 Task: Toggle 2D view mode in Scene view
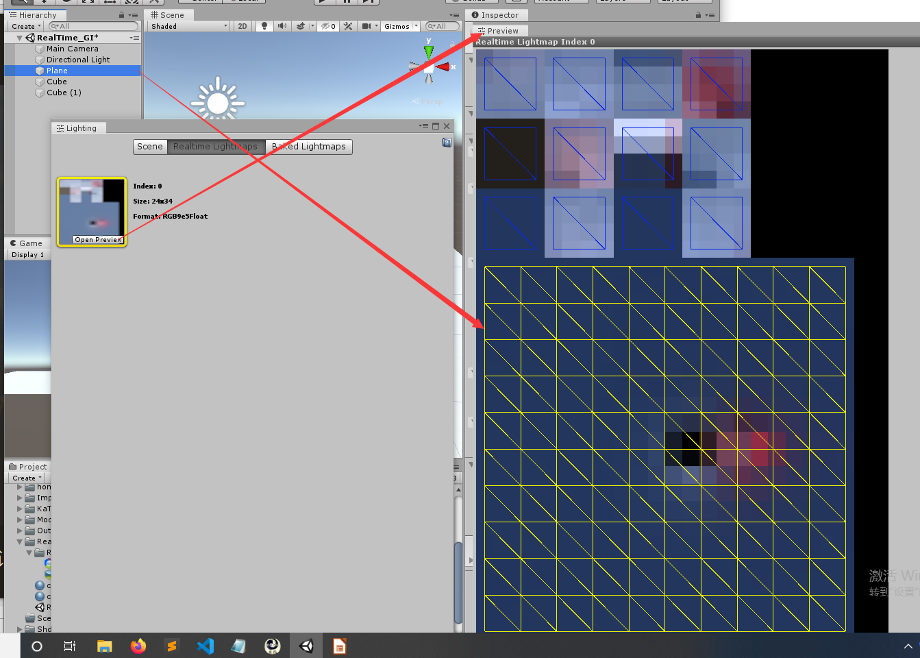click(242, 26)
